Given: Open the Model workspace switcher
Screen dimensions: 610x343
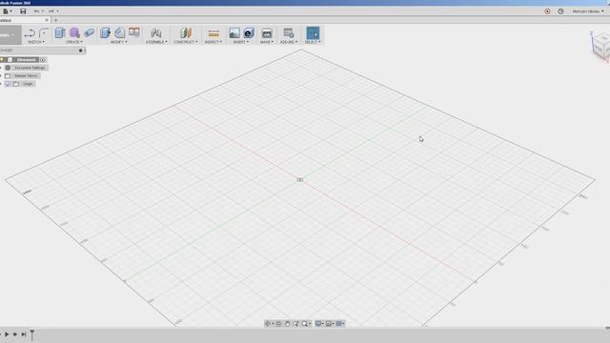Looking at the screenshot, I should pyautogui.click(x=10, y=35).
